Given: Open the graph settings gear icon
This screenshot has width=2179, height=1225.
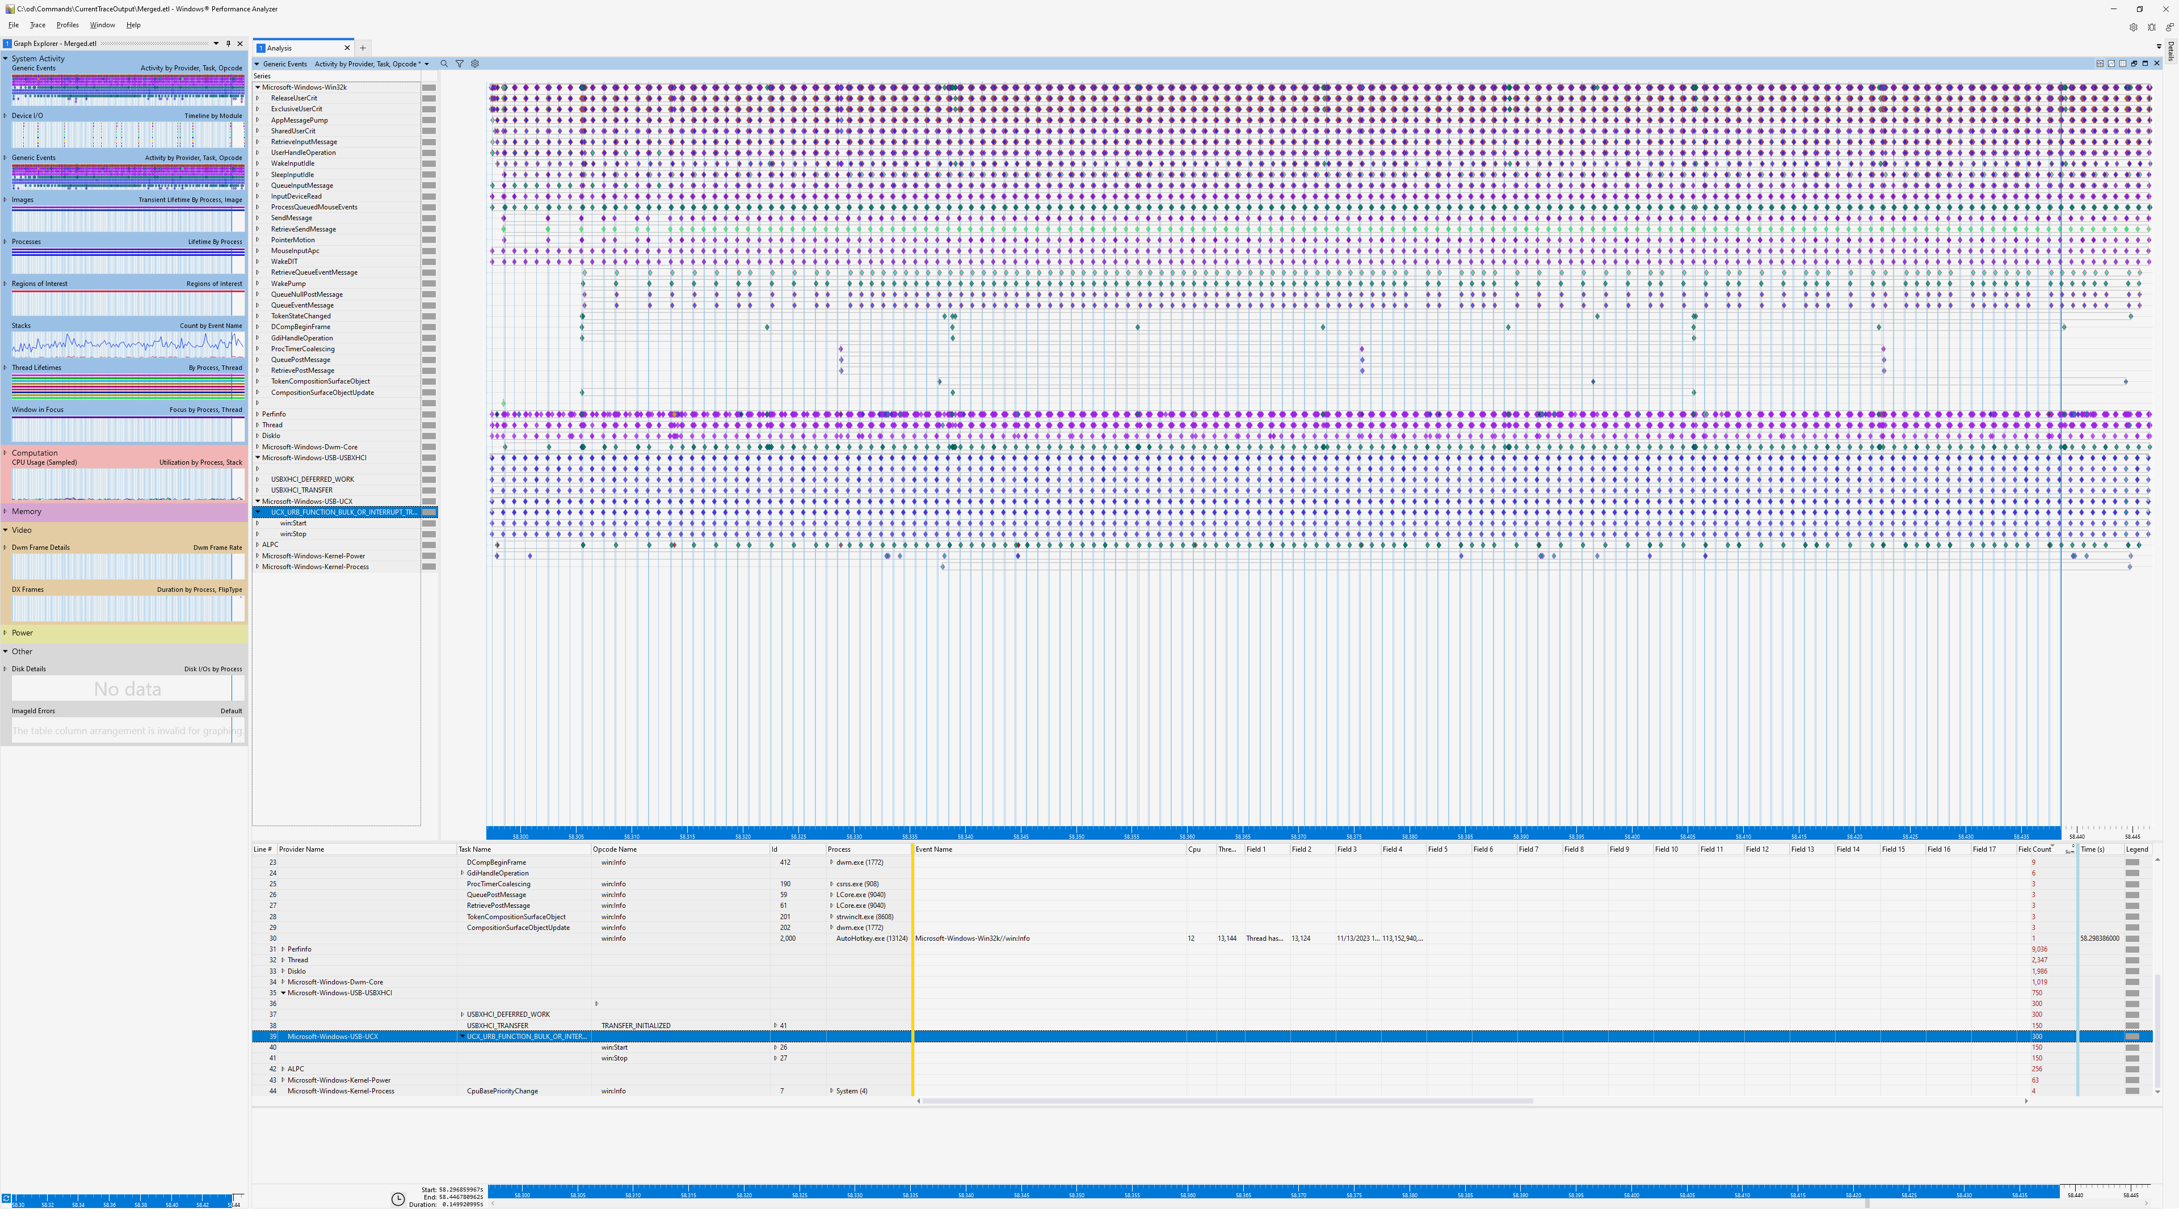Looking at the screenshot, I should pyautogui.click(x=474, y=64).
